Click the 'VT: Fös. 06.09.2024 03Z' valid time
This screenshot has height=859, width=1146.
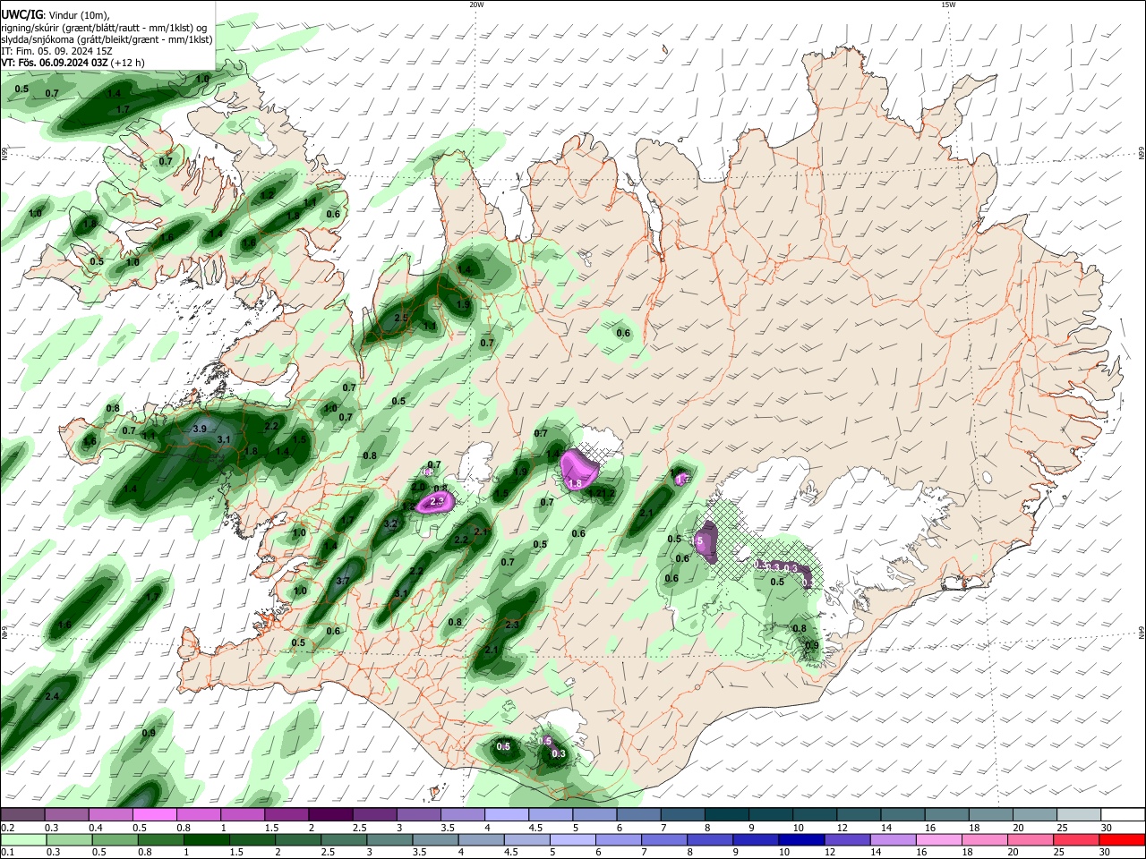pyautogui.click(x=55, y=63)
